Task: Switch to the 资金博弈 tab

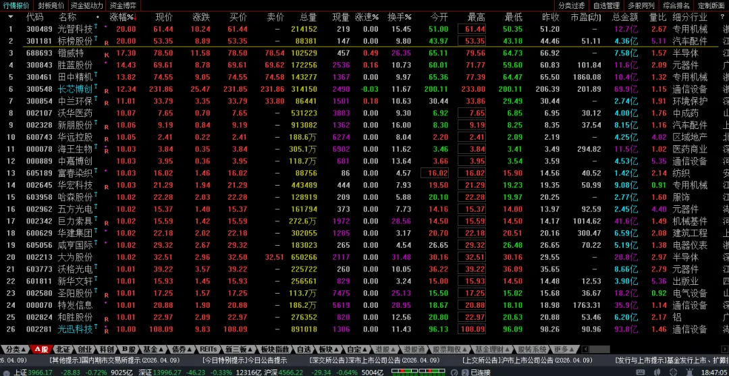Action: click(123, 5)
